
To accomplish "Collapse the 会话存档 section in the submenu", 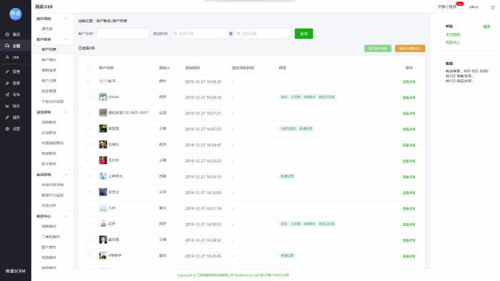I will click(x=66, y=175).
